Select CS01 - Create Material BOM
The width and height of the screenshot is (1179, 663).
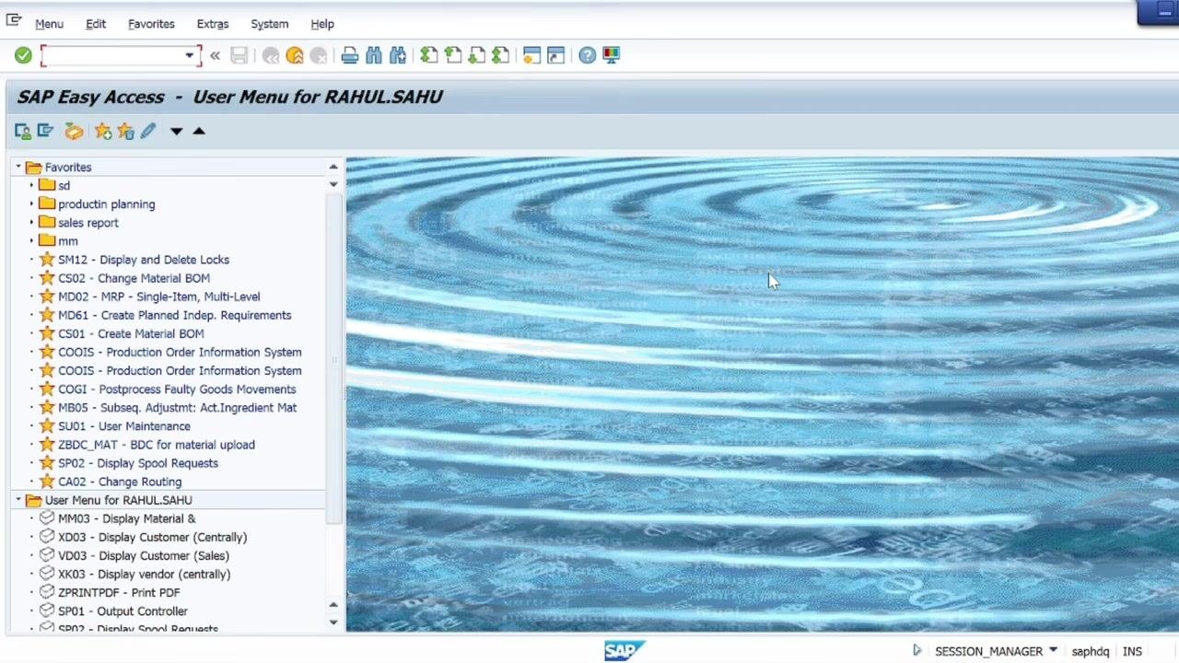click(x=131, y=333)
